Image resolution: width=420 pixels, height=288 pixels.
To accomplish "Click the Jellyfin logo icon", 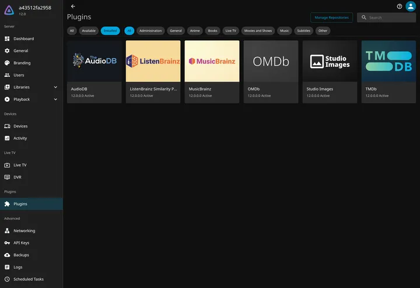I will pos(9,10).
